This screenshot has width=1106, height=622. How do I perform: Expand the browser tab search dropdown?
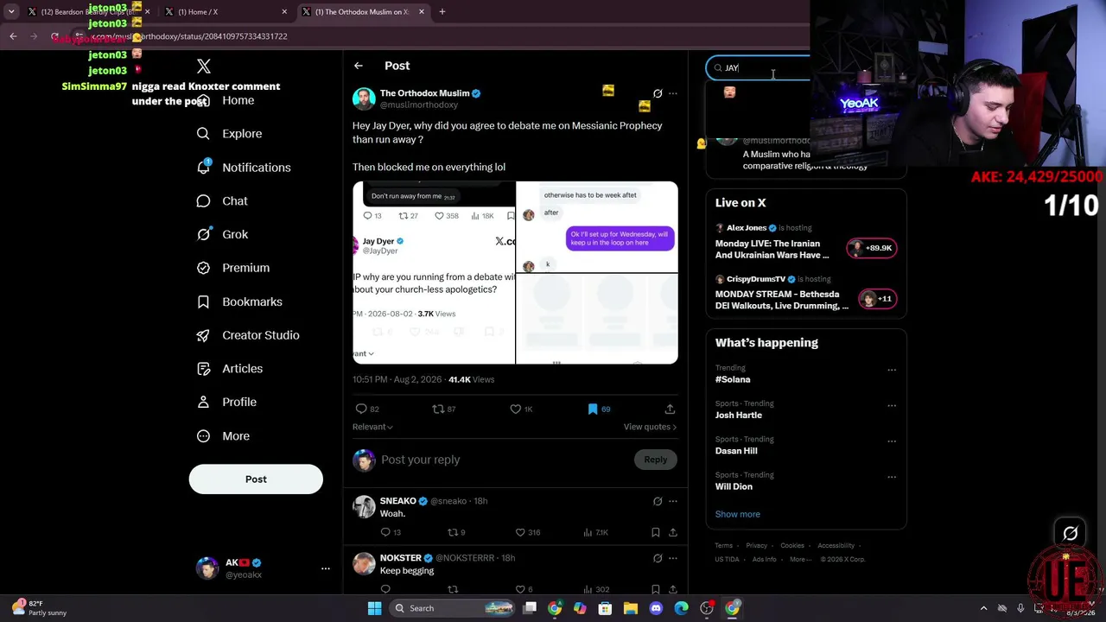tap(11, 12)
